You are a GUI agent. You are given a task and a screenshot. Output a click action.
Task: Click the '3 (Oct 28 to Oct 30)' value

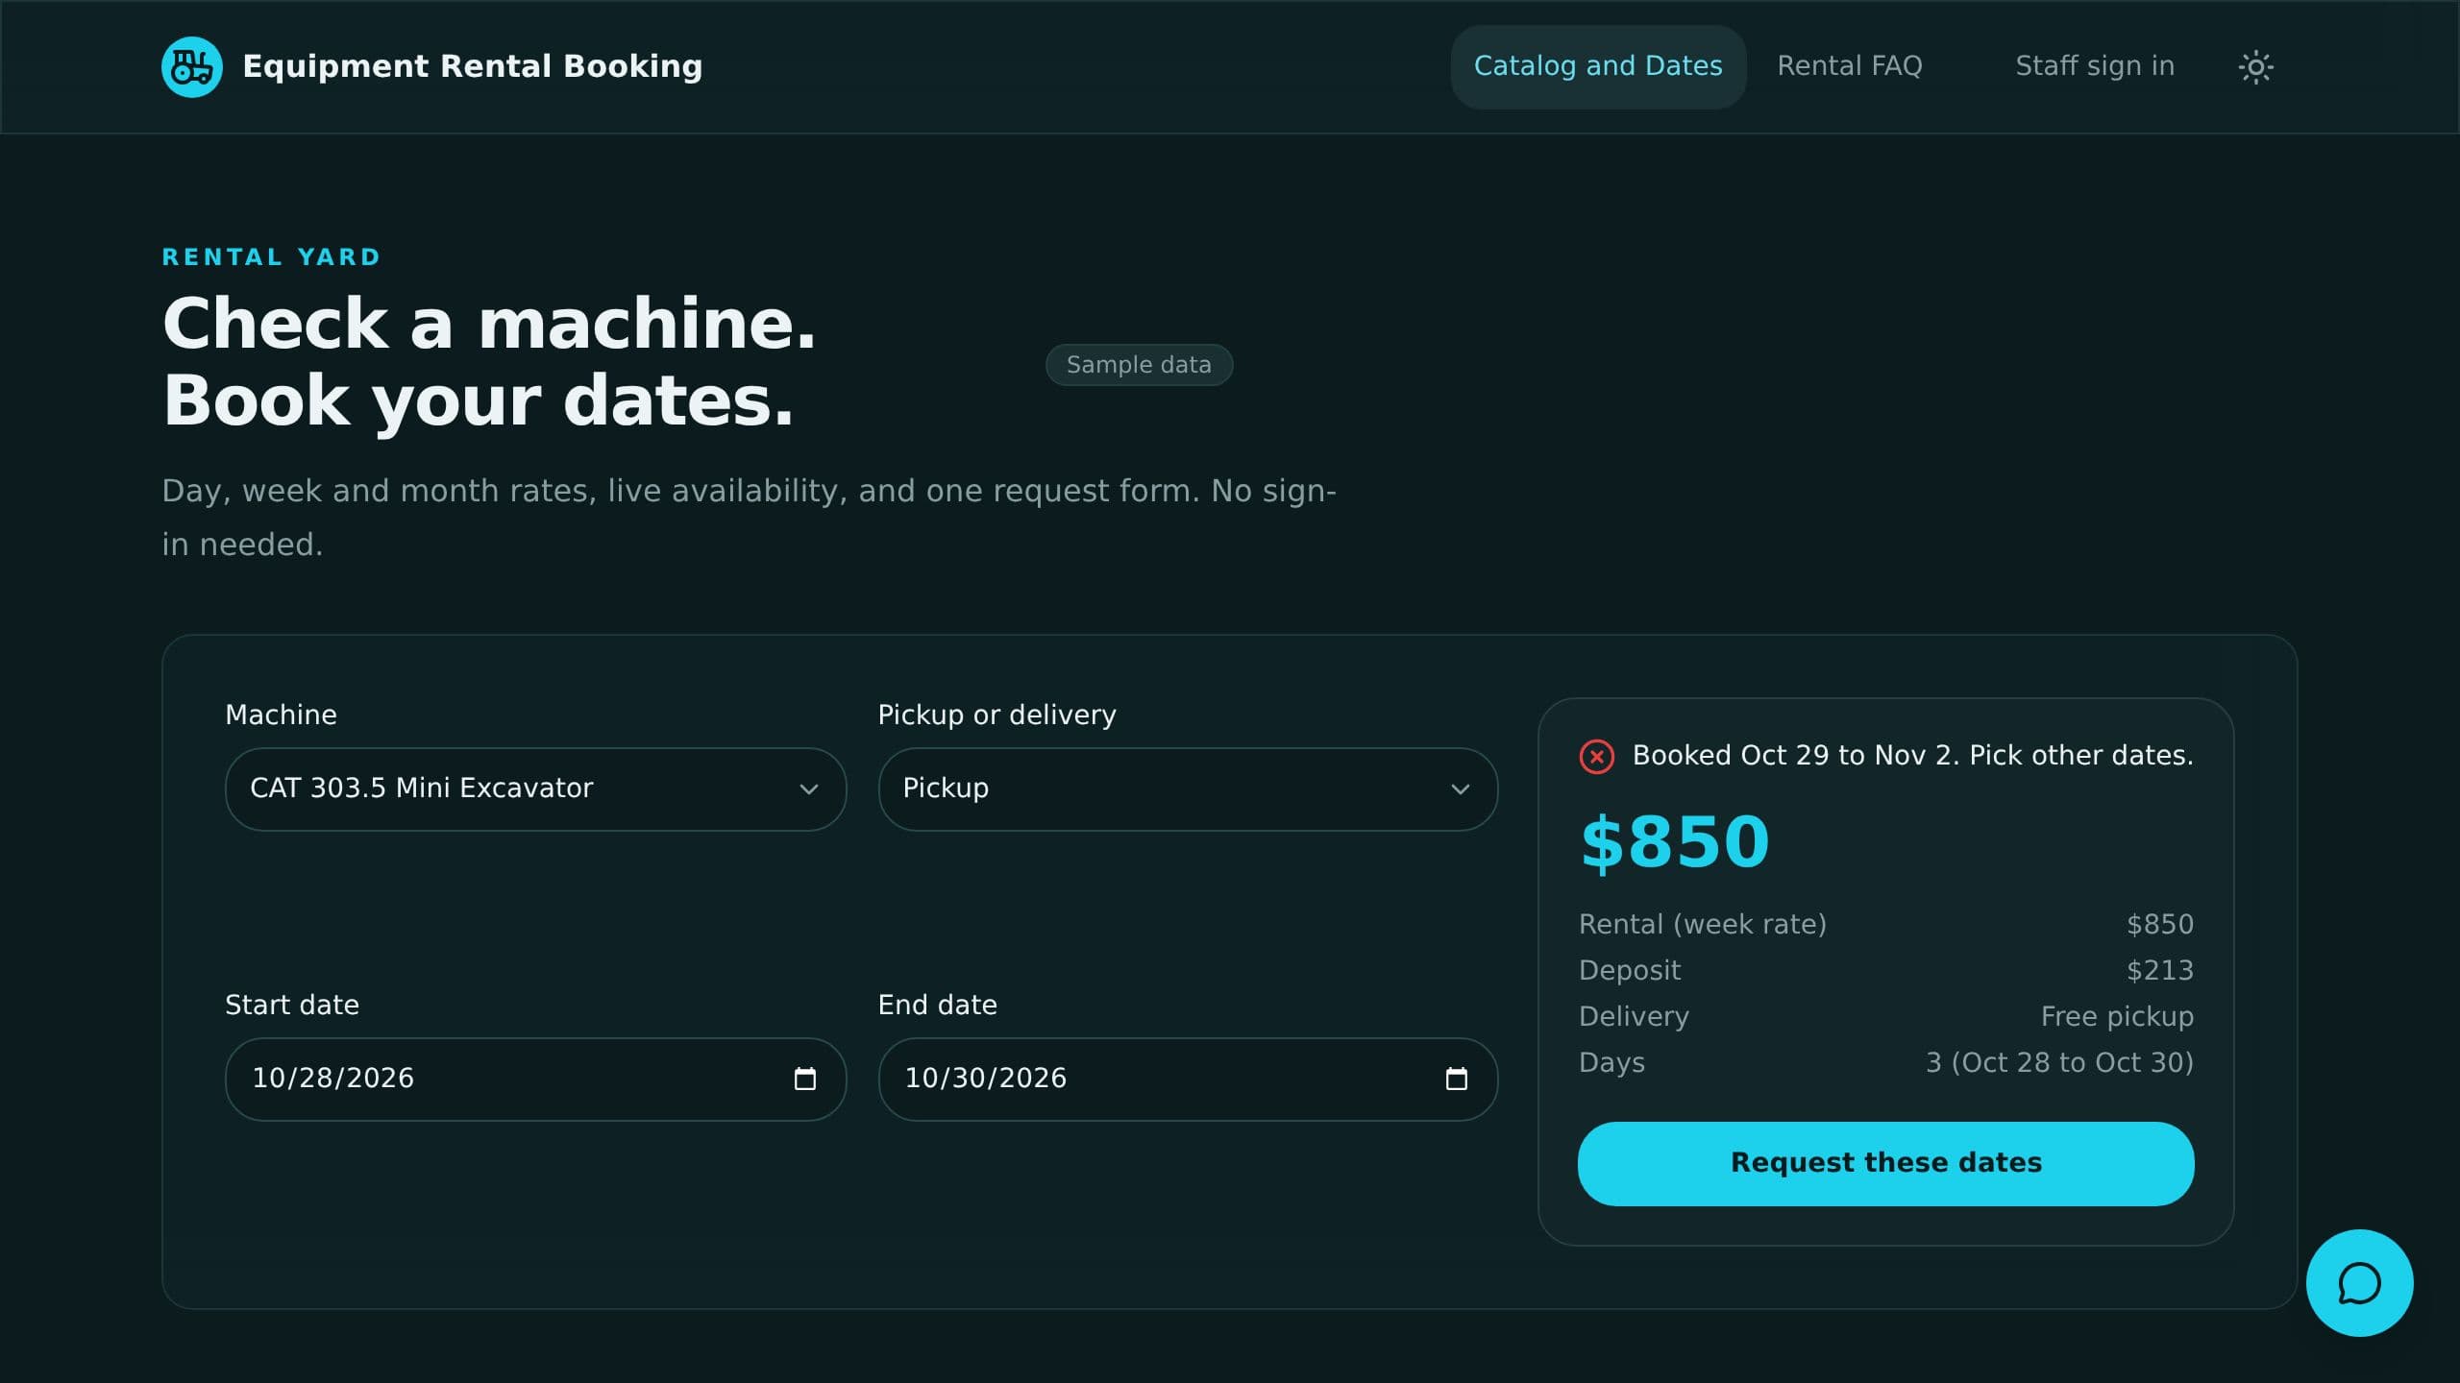tap(2059, 1062)
